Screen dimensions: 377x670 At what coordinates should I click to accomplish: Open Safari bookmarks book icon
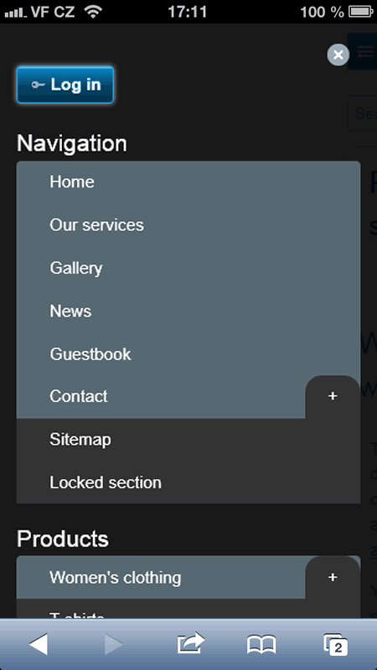pos(261,644)
